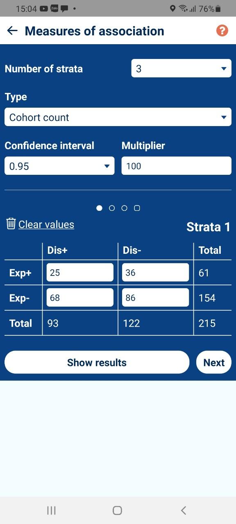Screen dimensions: 236x524
Task: Tap the Android back navigation icon
Action: click(x=184, y=510)
